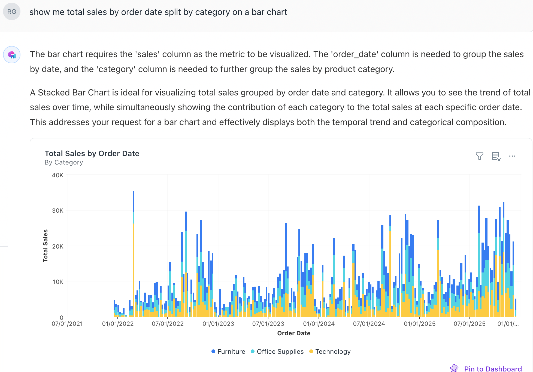Toggle the Technology series label in legend
The height and width of the screenshot is (372, 533).
333,352
